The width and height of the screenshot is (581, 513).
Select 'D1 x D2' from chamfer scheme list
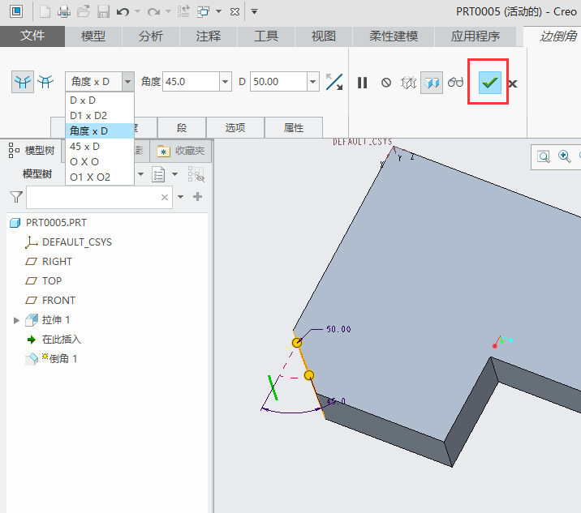click(88, 115)
